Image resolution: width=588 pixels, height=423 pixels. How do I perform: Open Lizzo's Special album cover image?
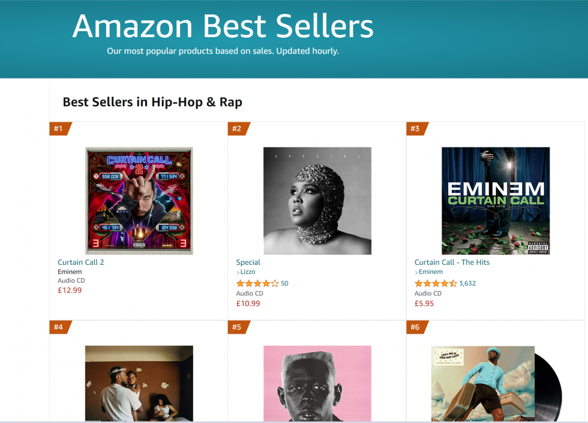[317, 201]
